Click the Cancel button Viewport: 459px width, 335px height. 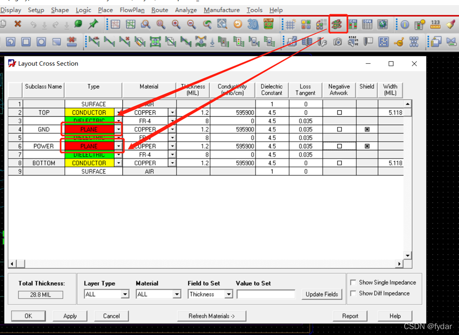[x=111, y=316]
